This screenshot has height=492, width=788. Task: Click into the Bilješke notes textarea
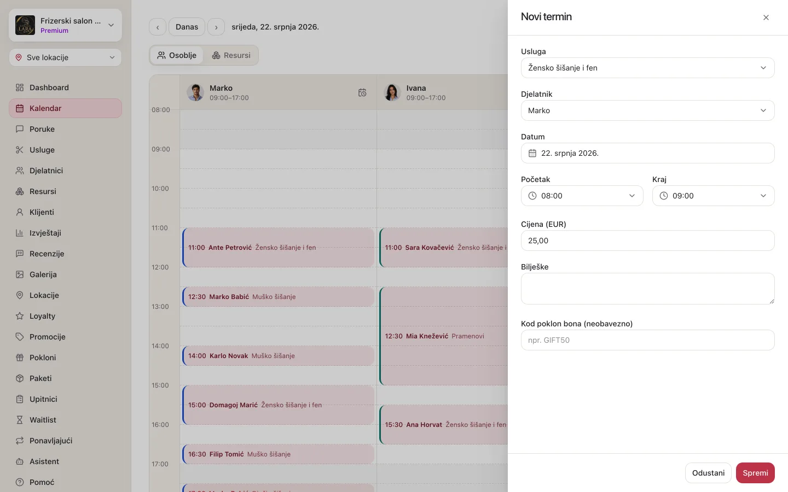(648, 289)
